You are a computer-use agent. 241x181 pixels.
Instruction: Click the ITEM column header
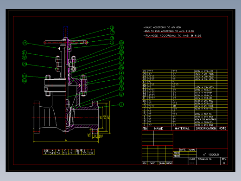145,129
